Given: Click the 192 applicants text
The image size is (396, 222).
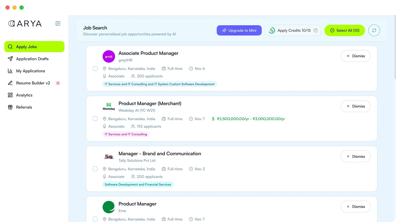Looking at the screenshot, I should tap(149, 126).
